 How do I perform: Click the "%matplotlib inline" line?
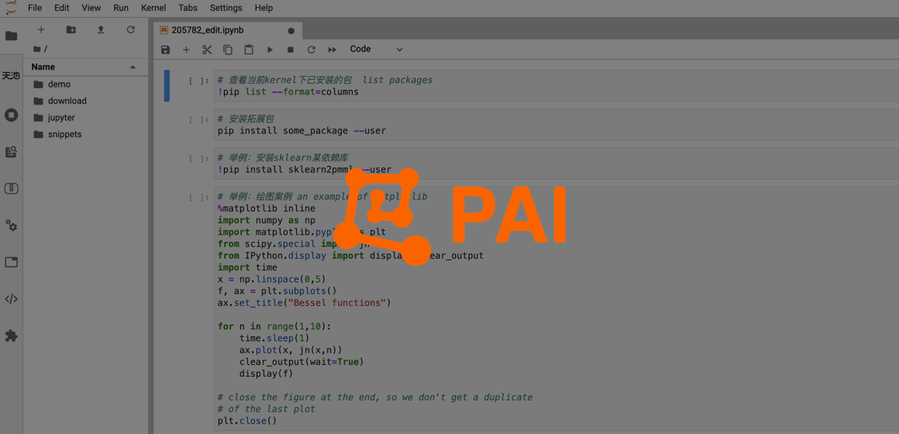[x=266, y=208]
